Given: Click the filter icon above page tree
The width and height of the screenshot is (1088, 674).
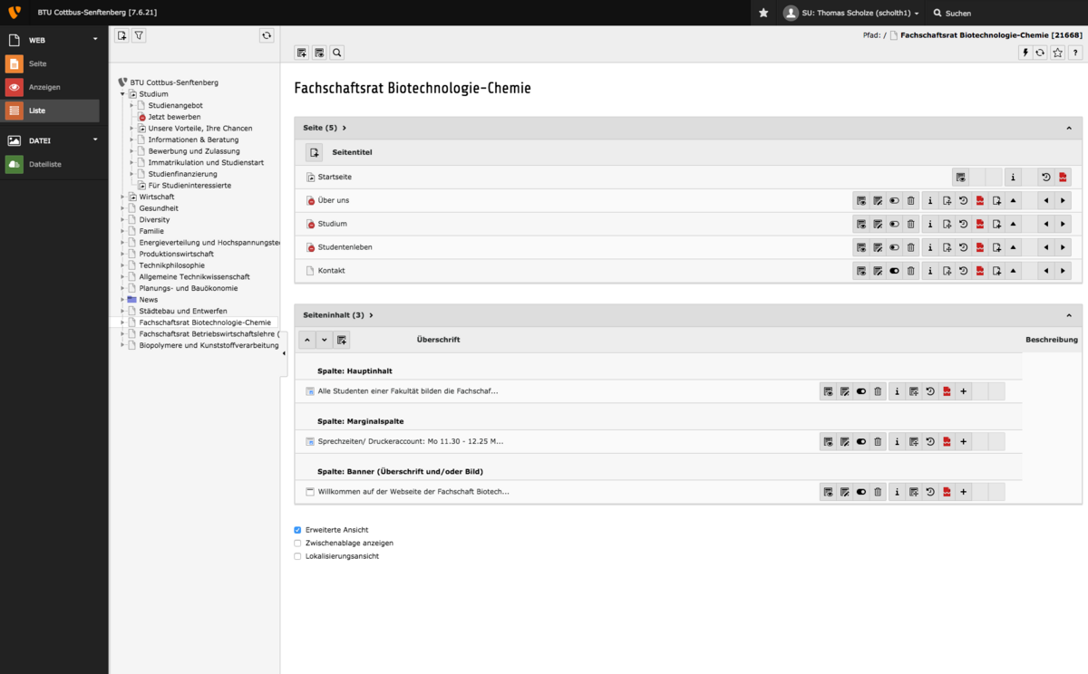Looking at the screenshot, I should [139, 35].
